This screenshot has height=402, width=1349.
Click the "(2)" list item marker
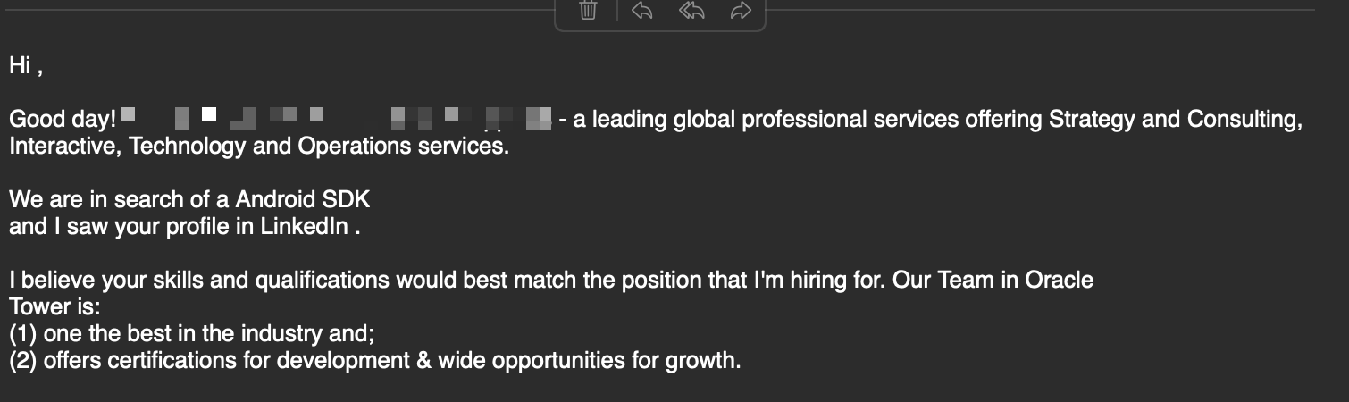point(22,361)
